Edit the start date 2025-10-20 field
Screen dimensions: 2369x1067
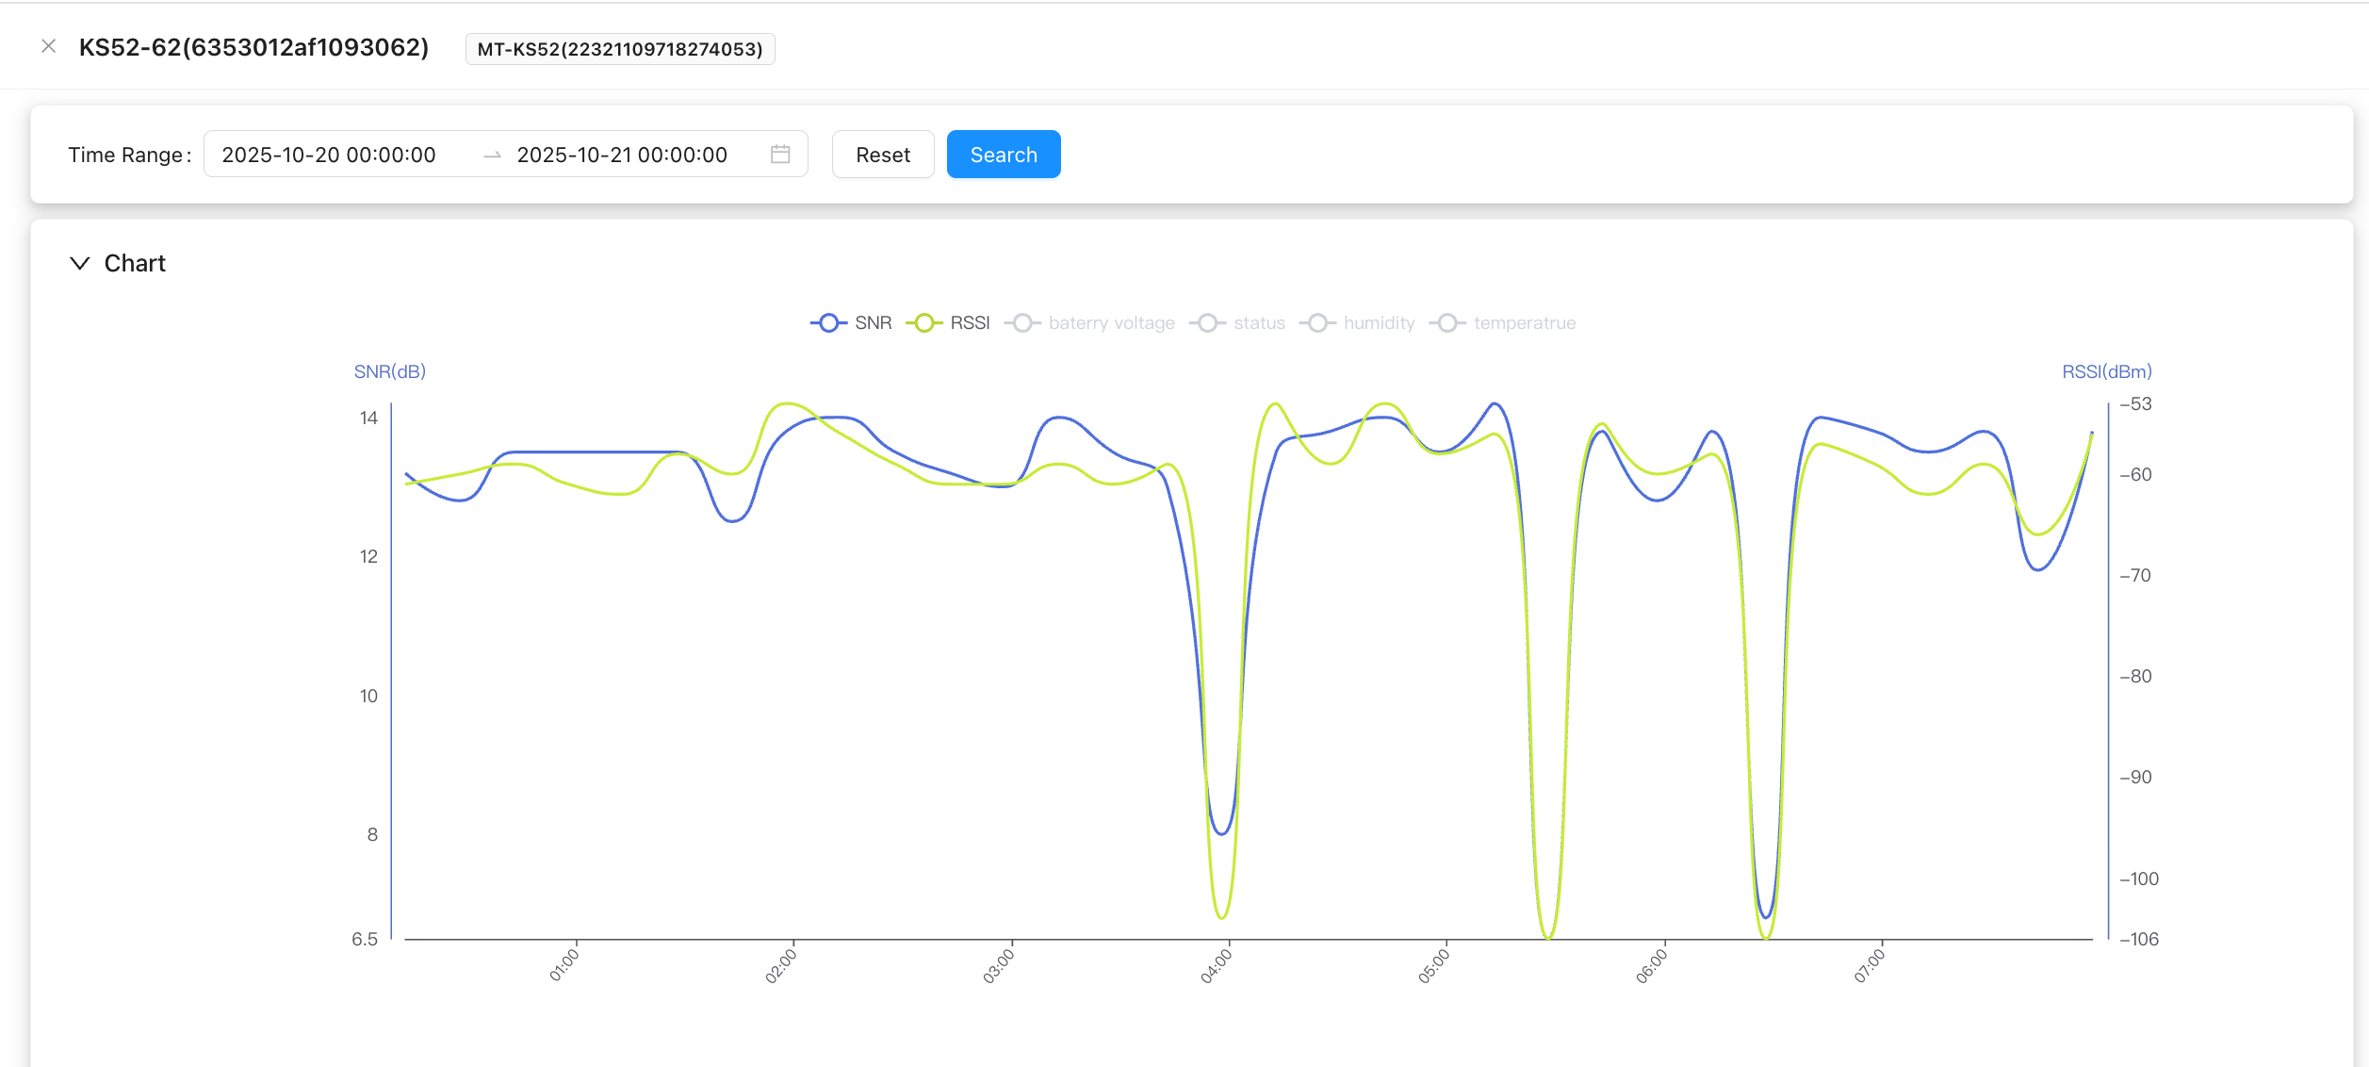pyautogui.click(x=329, y=155)
